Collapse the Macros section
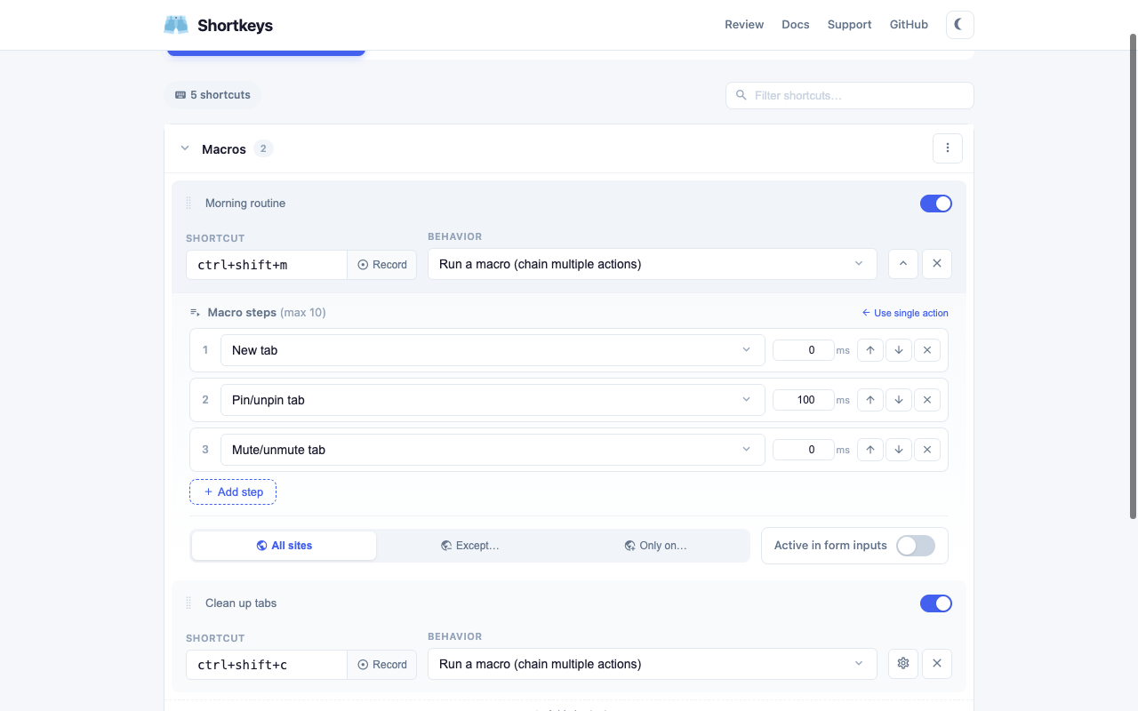Image resolution: width=1138 pixels, height=711 pixels. tap(185, 148)
